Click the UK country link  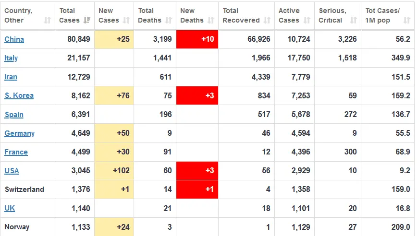[x=10, y=208]
